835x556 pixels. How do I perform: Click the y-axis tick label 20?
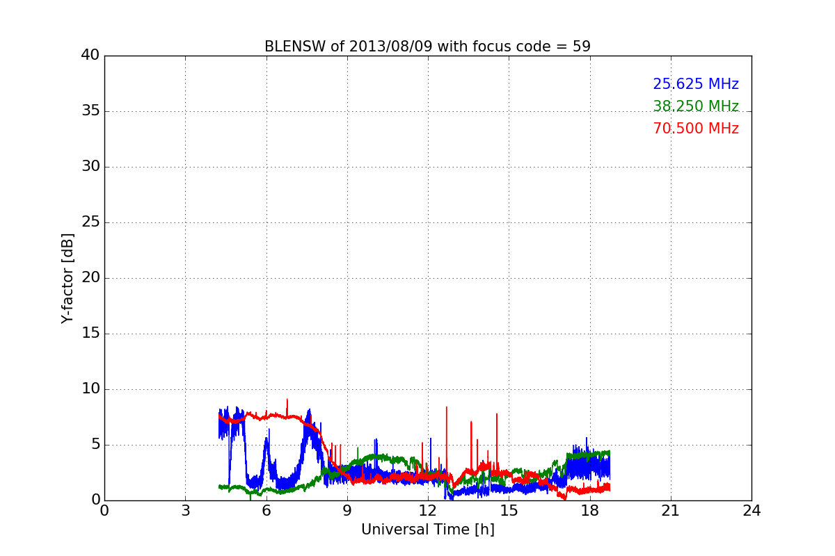click(x=90, y=278)
